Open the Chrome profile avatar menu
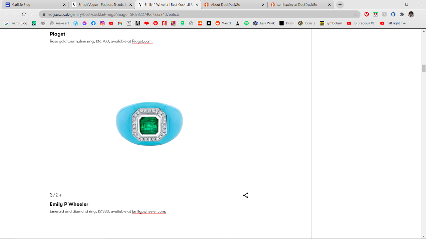 click(x=411, y=14)
